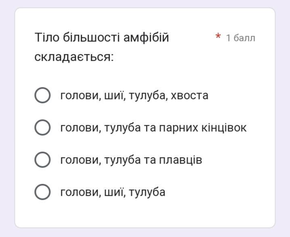Click the '1 балл' points label
290x237 pixels.
[x=241, y=38]
